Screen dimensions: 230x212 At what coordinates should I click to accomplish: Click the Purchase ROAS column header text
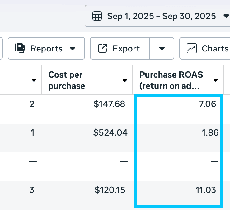click(171, 80)
